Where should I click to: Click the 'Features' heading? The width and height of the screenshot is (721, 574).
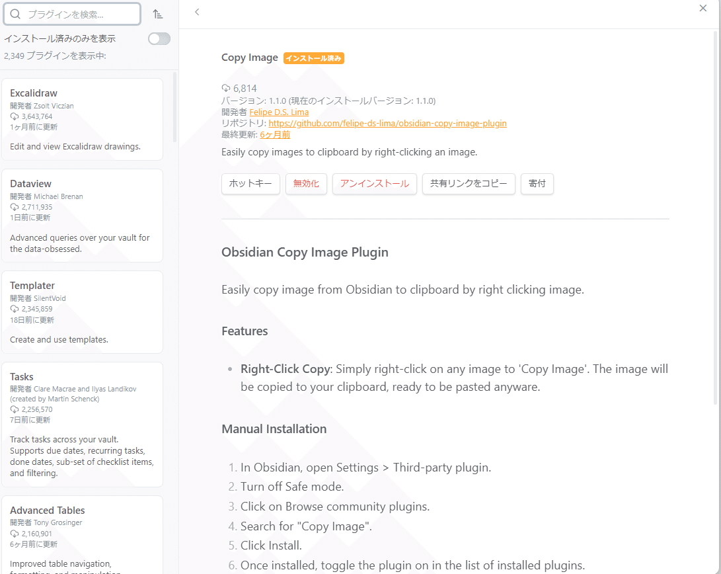tap(245, 331)
